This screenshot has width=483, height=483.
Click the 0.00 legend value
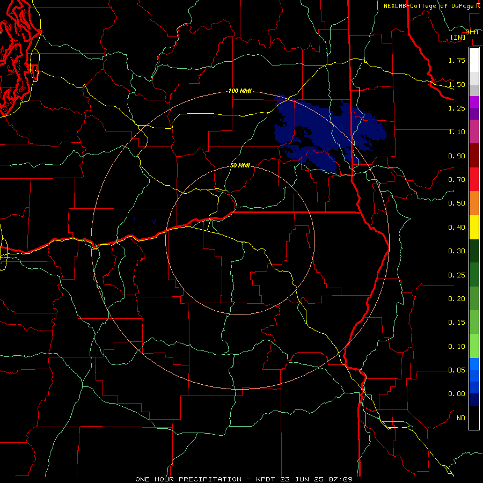(457, 394)
